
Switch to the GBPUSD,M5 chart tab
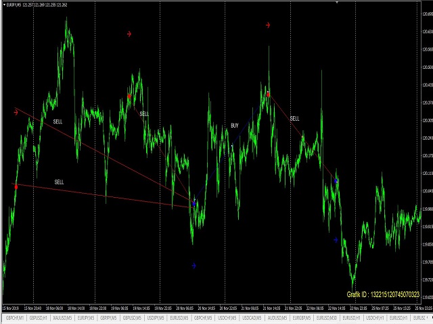[x=132, y=318]
